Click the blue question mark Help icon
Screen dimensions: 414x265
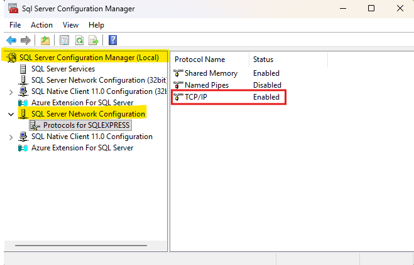point(113,41)
